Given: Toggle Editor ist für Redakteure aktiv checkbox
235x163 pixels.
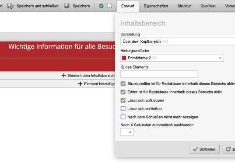Looking at the screenshot, I should tap(123, 92).
